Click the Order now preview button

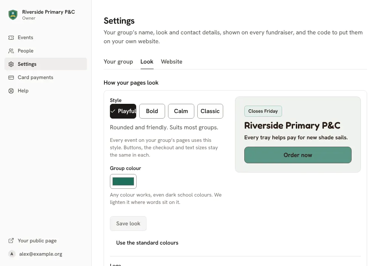coord(298,155)
